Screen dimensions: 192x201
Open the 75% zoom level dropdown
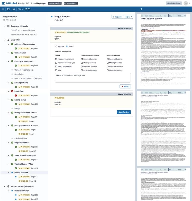21,9
